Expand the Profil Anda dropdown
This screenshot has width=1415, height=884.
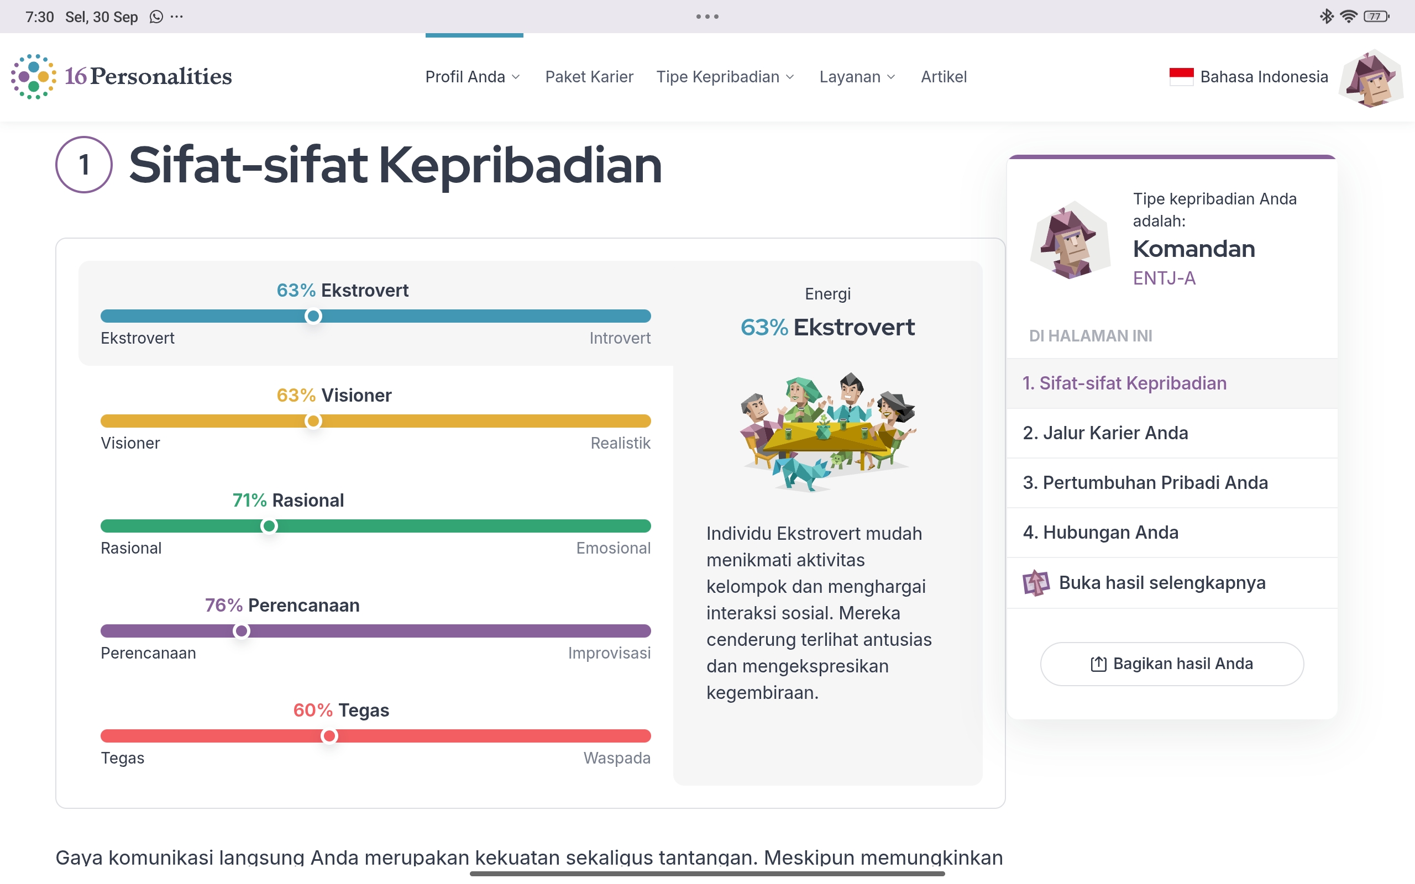(473, 77)
